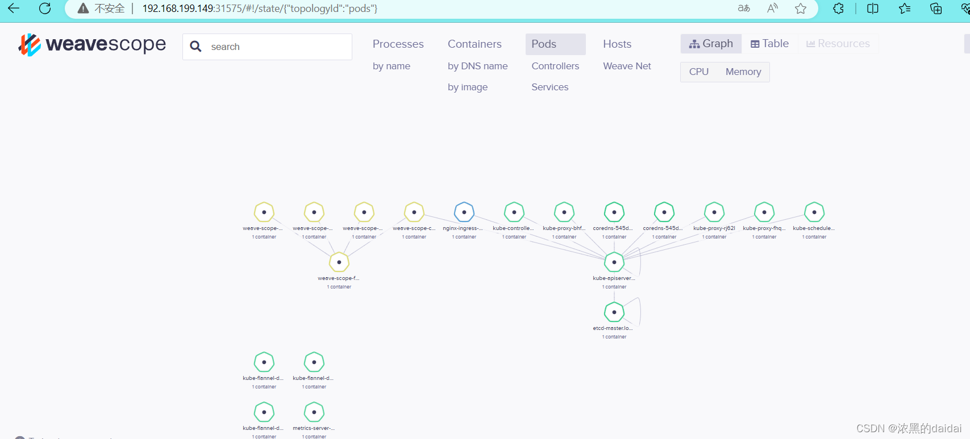The width and height of the screenshot is (970, 439).
Task: Switch to Graph view mode
Action: click(x=711, y=44)
